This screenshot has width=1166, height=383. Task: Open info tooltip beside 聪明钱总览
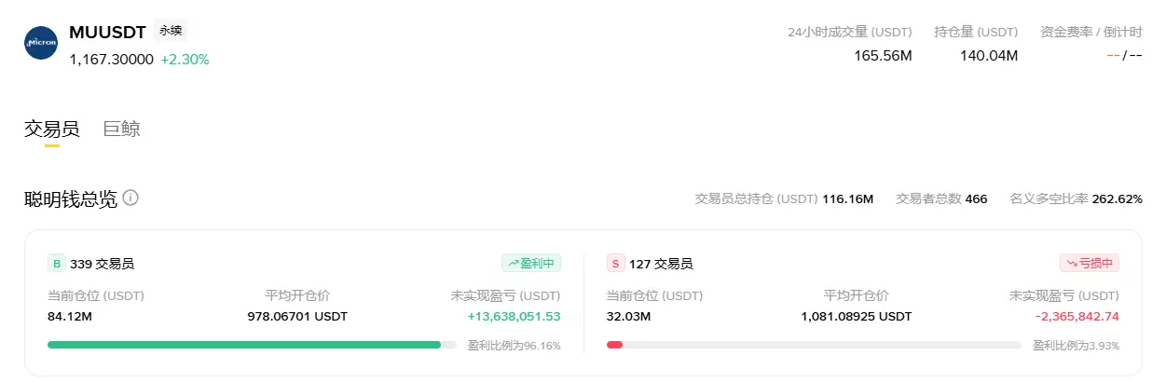pos(130,198)
